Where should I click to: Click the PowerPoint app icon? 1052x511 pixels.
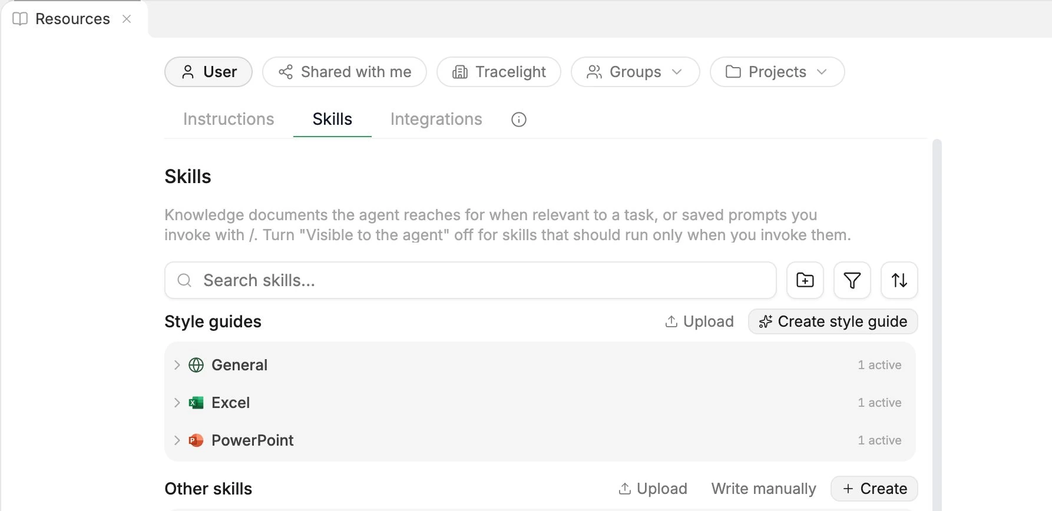pos(196,440)
